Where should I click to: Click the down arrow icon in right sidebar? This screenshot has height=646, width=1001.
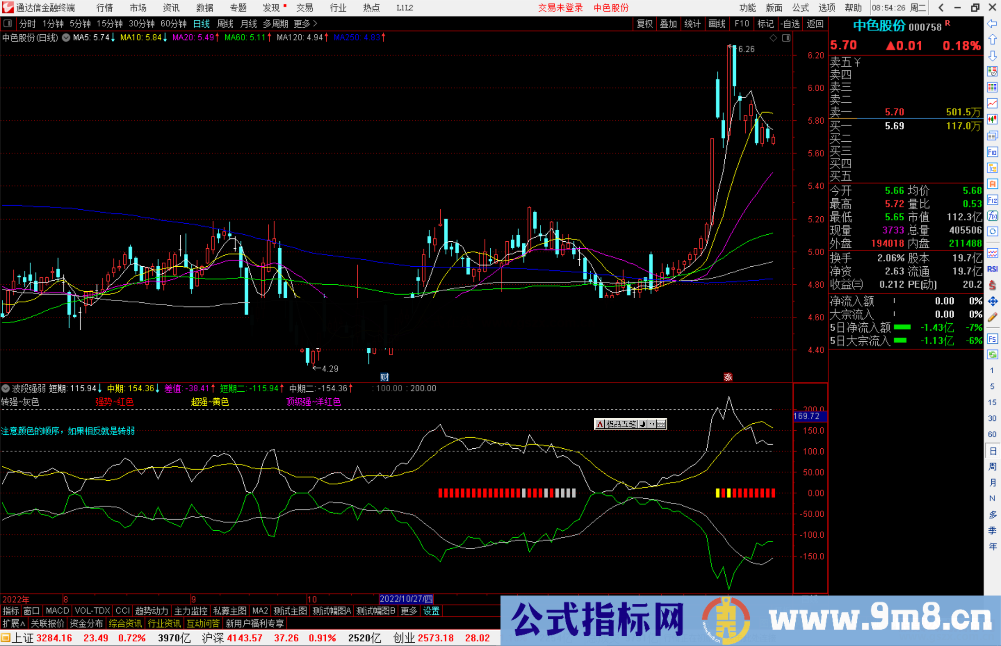point(992,56)
